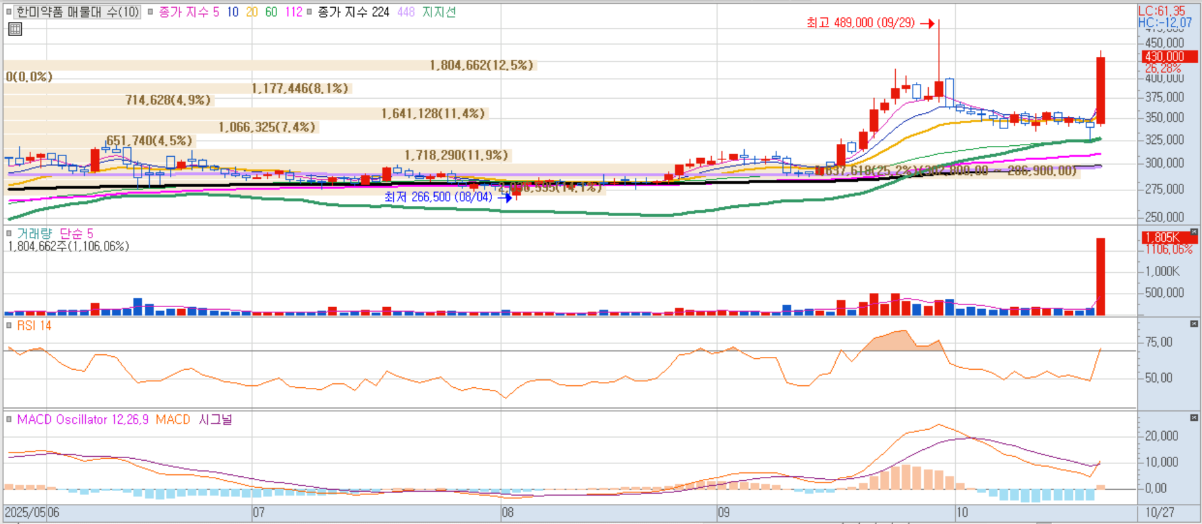Click the 26,28% change rate text
This screenshot has width=1202, height=524.
[x=1163, y=68]
